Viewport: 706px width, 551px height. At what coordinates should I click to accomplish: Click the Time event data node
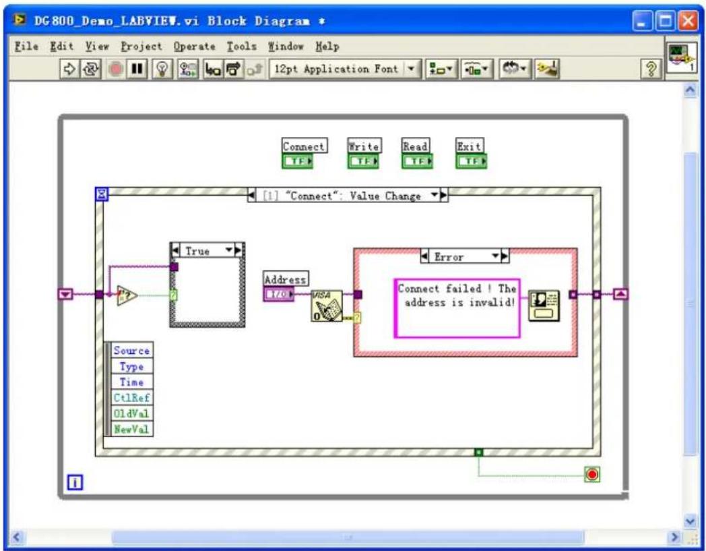131,382
